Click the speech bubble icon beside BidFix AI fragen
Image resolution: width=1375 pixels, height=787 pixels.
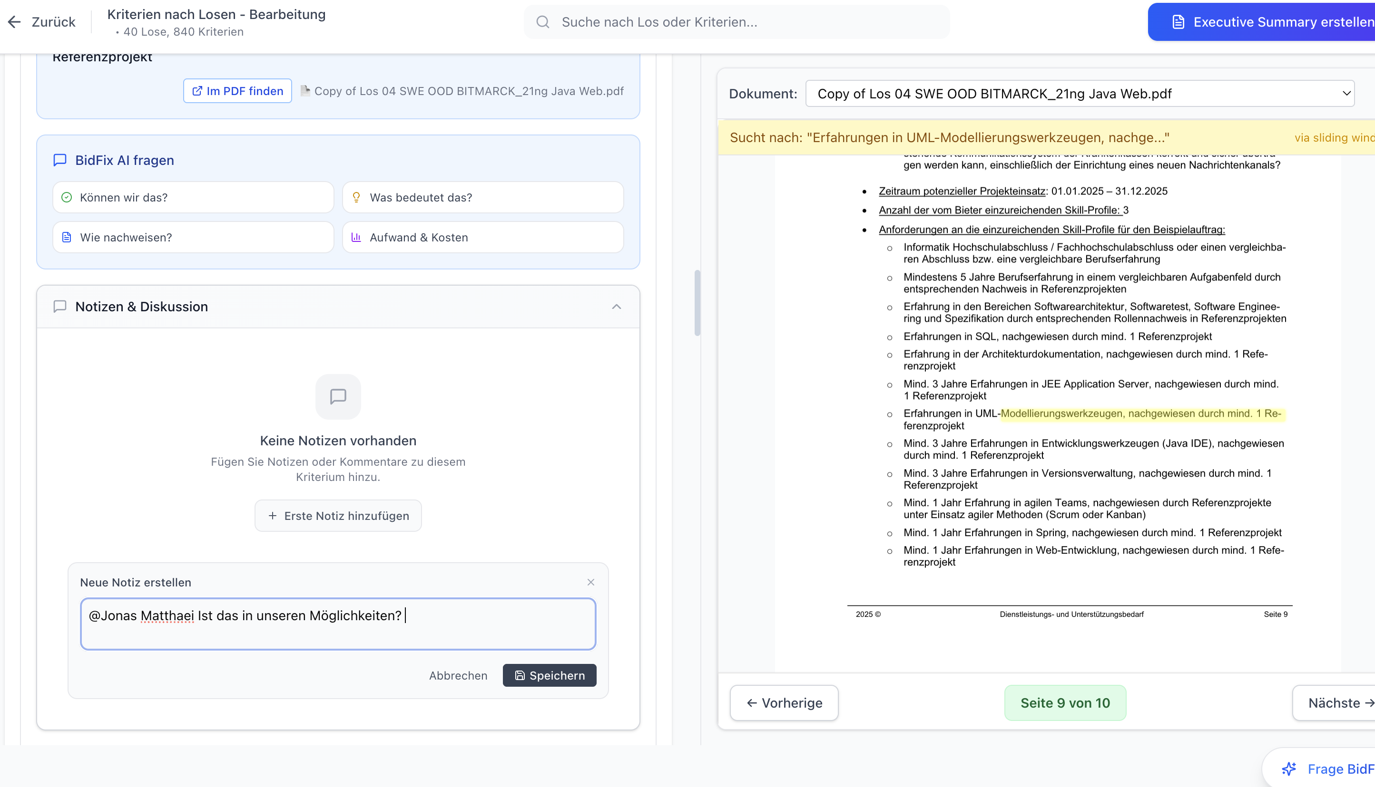59,160
